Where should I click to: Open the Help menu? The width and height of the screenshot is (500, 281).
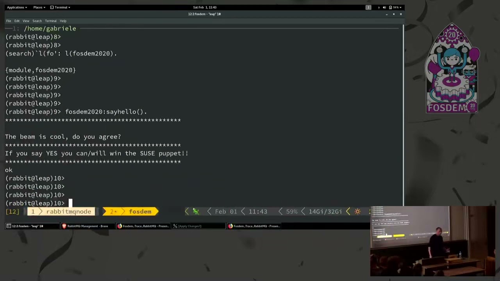point(63,21)
